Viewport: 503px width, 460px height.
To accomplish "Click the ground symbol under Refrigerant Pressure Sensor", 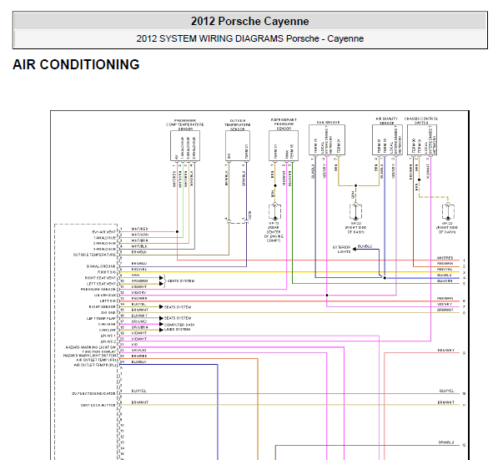I will tap(274, 211).
